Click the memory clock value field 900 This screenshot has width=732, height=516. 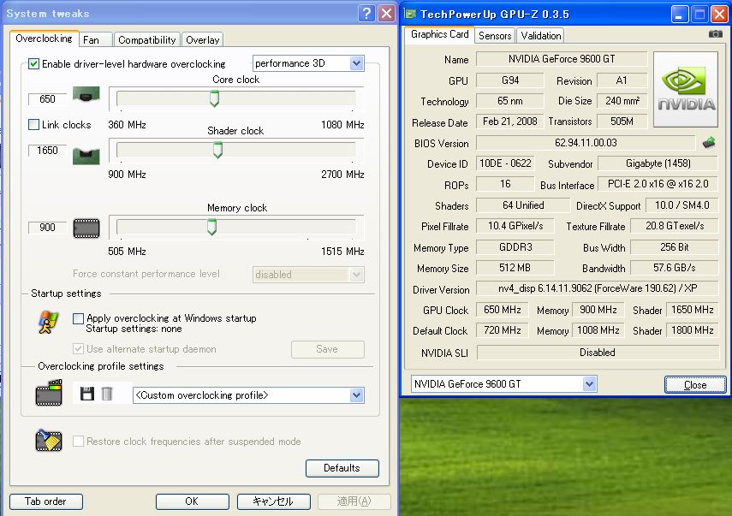click(47, 228)
